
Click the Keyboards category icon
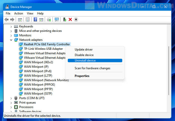pos(16,26)
